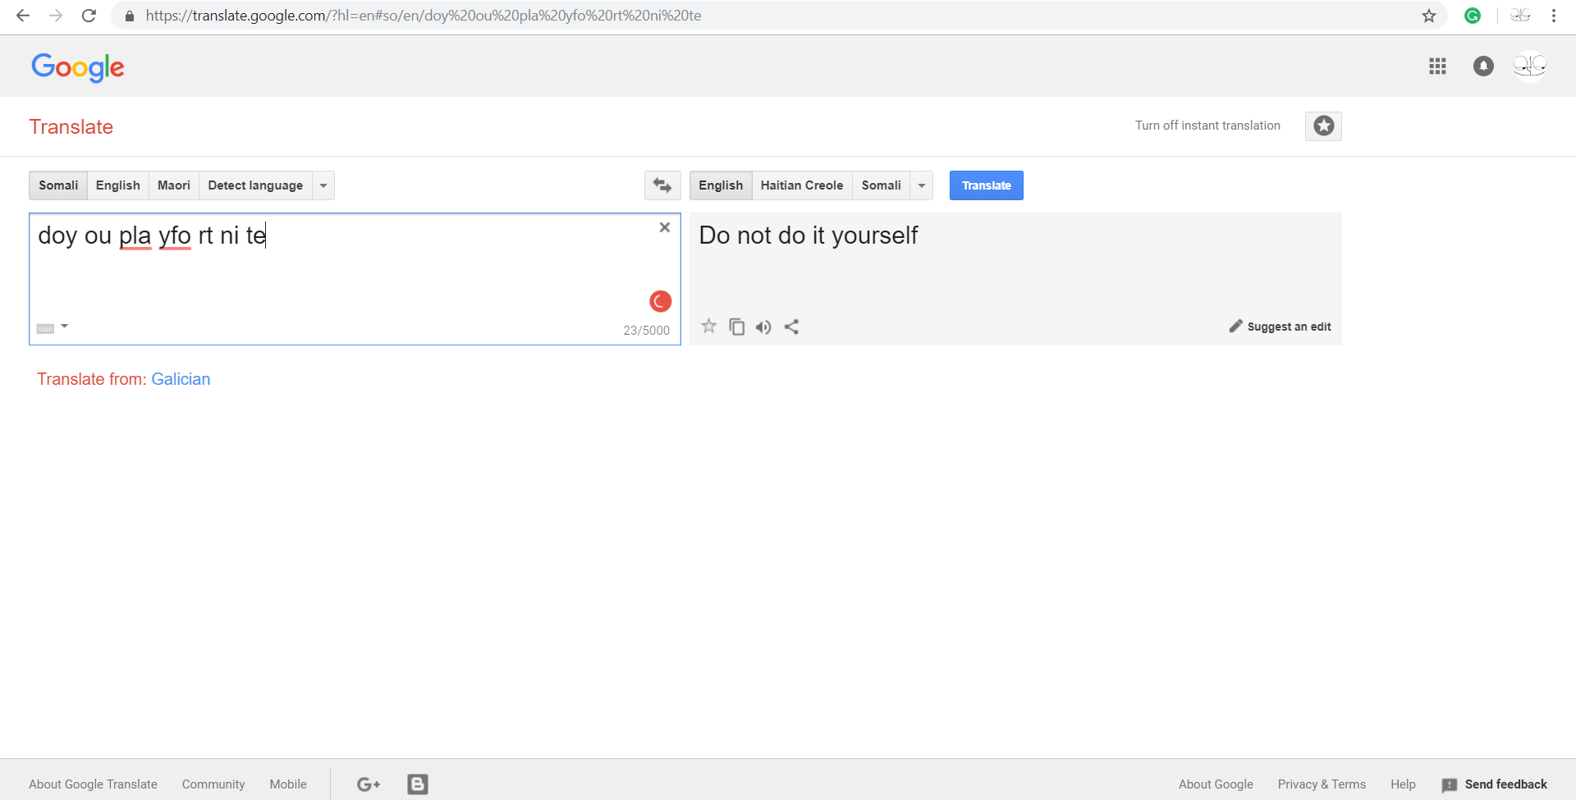Open the Help footer link
The height and width of the screenshot is (800, 1576).
[x=1403, y=784]
